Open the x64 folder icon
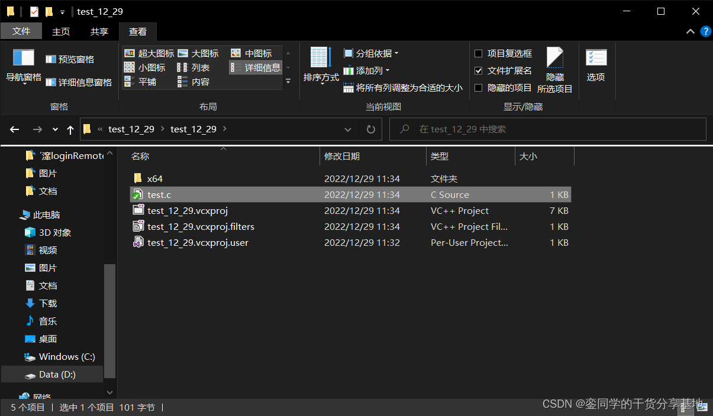713x416 pixels. tap(138, 178)
